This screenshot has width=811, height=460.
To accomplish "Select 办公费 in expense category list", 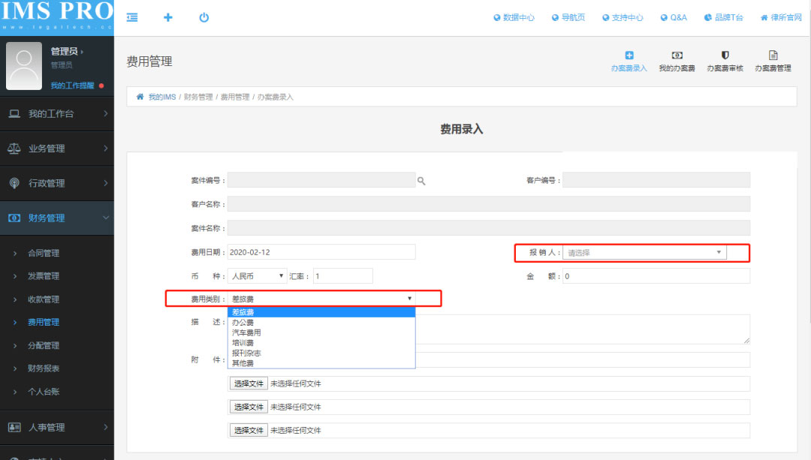I will (243, 323).
